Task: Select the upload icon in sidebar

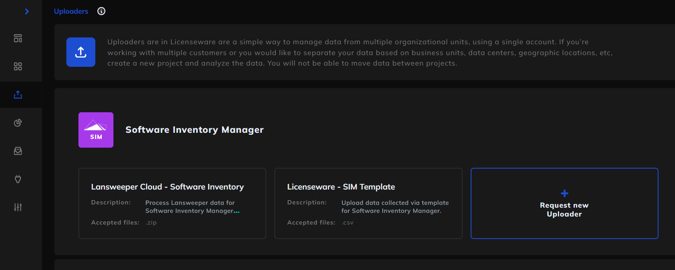Action: coord(18,95)
